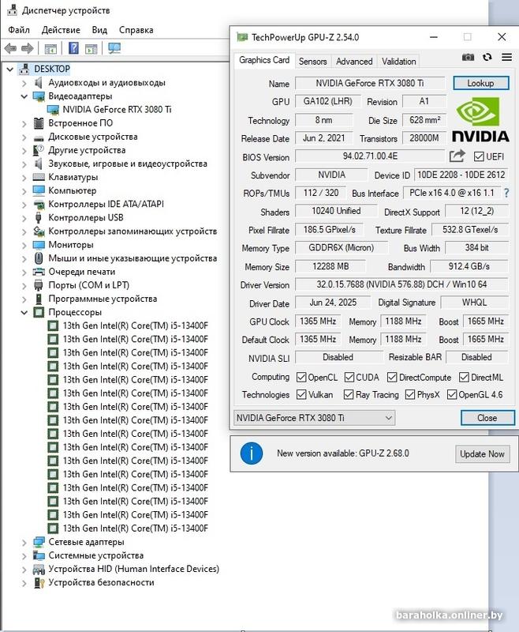Expand the Другие устройства node
The width and height of the screenshot is (519, 632).
tap(24, 151)
